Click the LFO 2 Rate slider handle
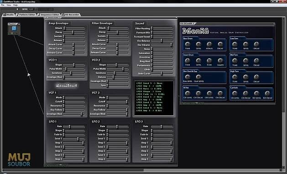This screenshot has height=174, width=287. tap(117, 127)
